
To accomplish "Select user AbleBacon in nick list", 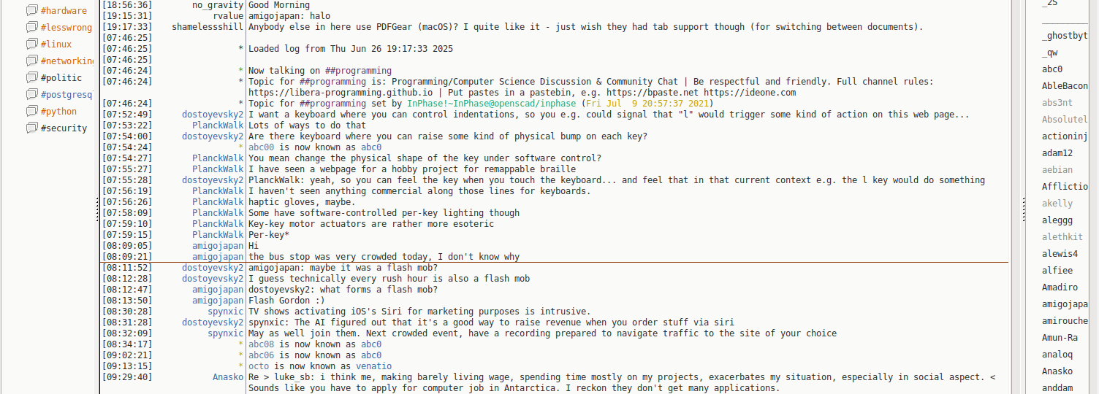I will pyautogui.click(x=1064, y=86).
